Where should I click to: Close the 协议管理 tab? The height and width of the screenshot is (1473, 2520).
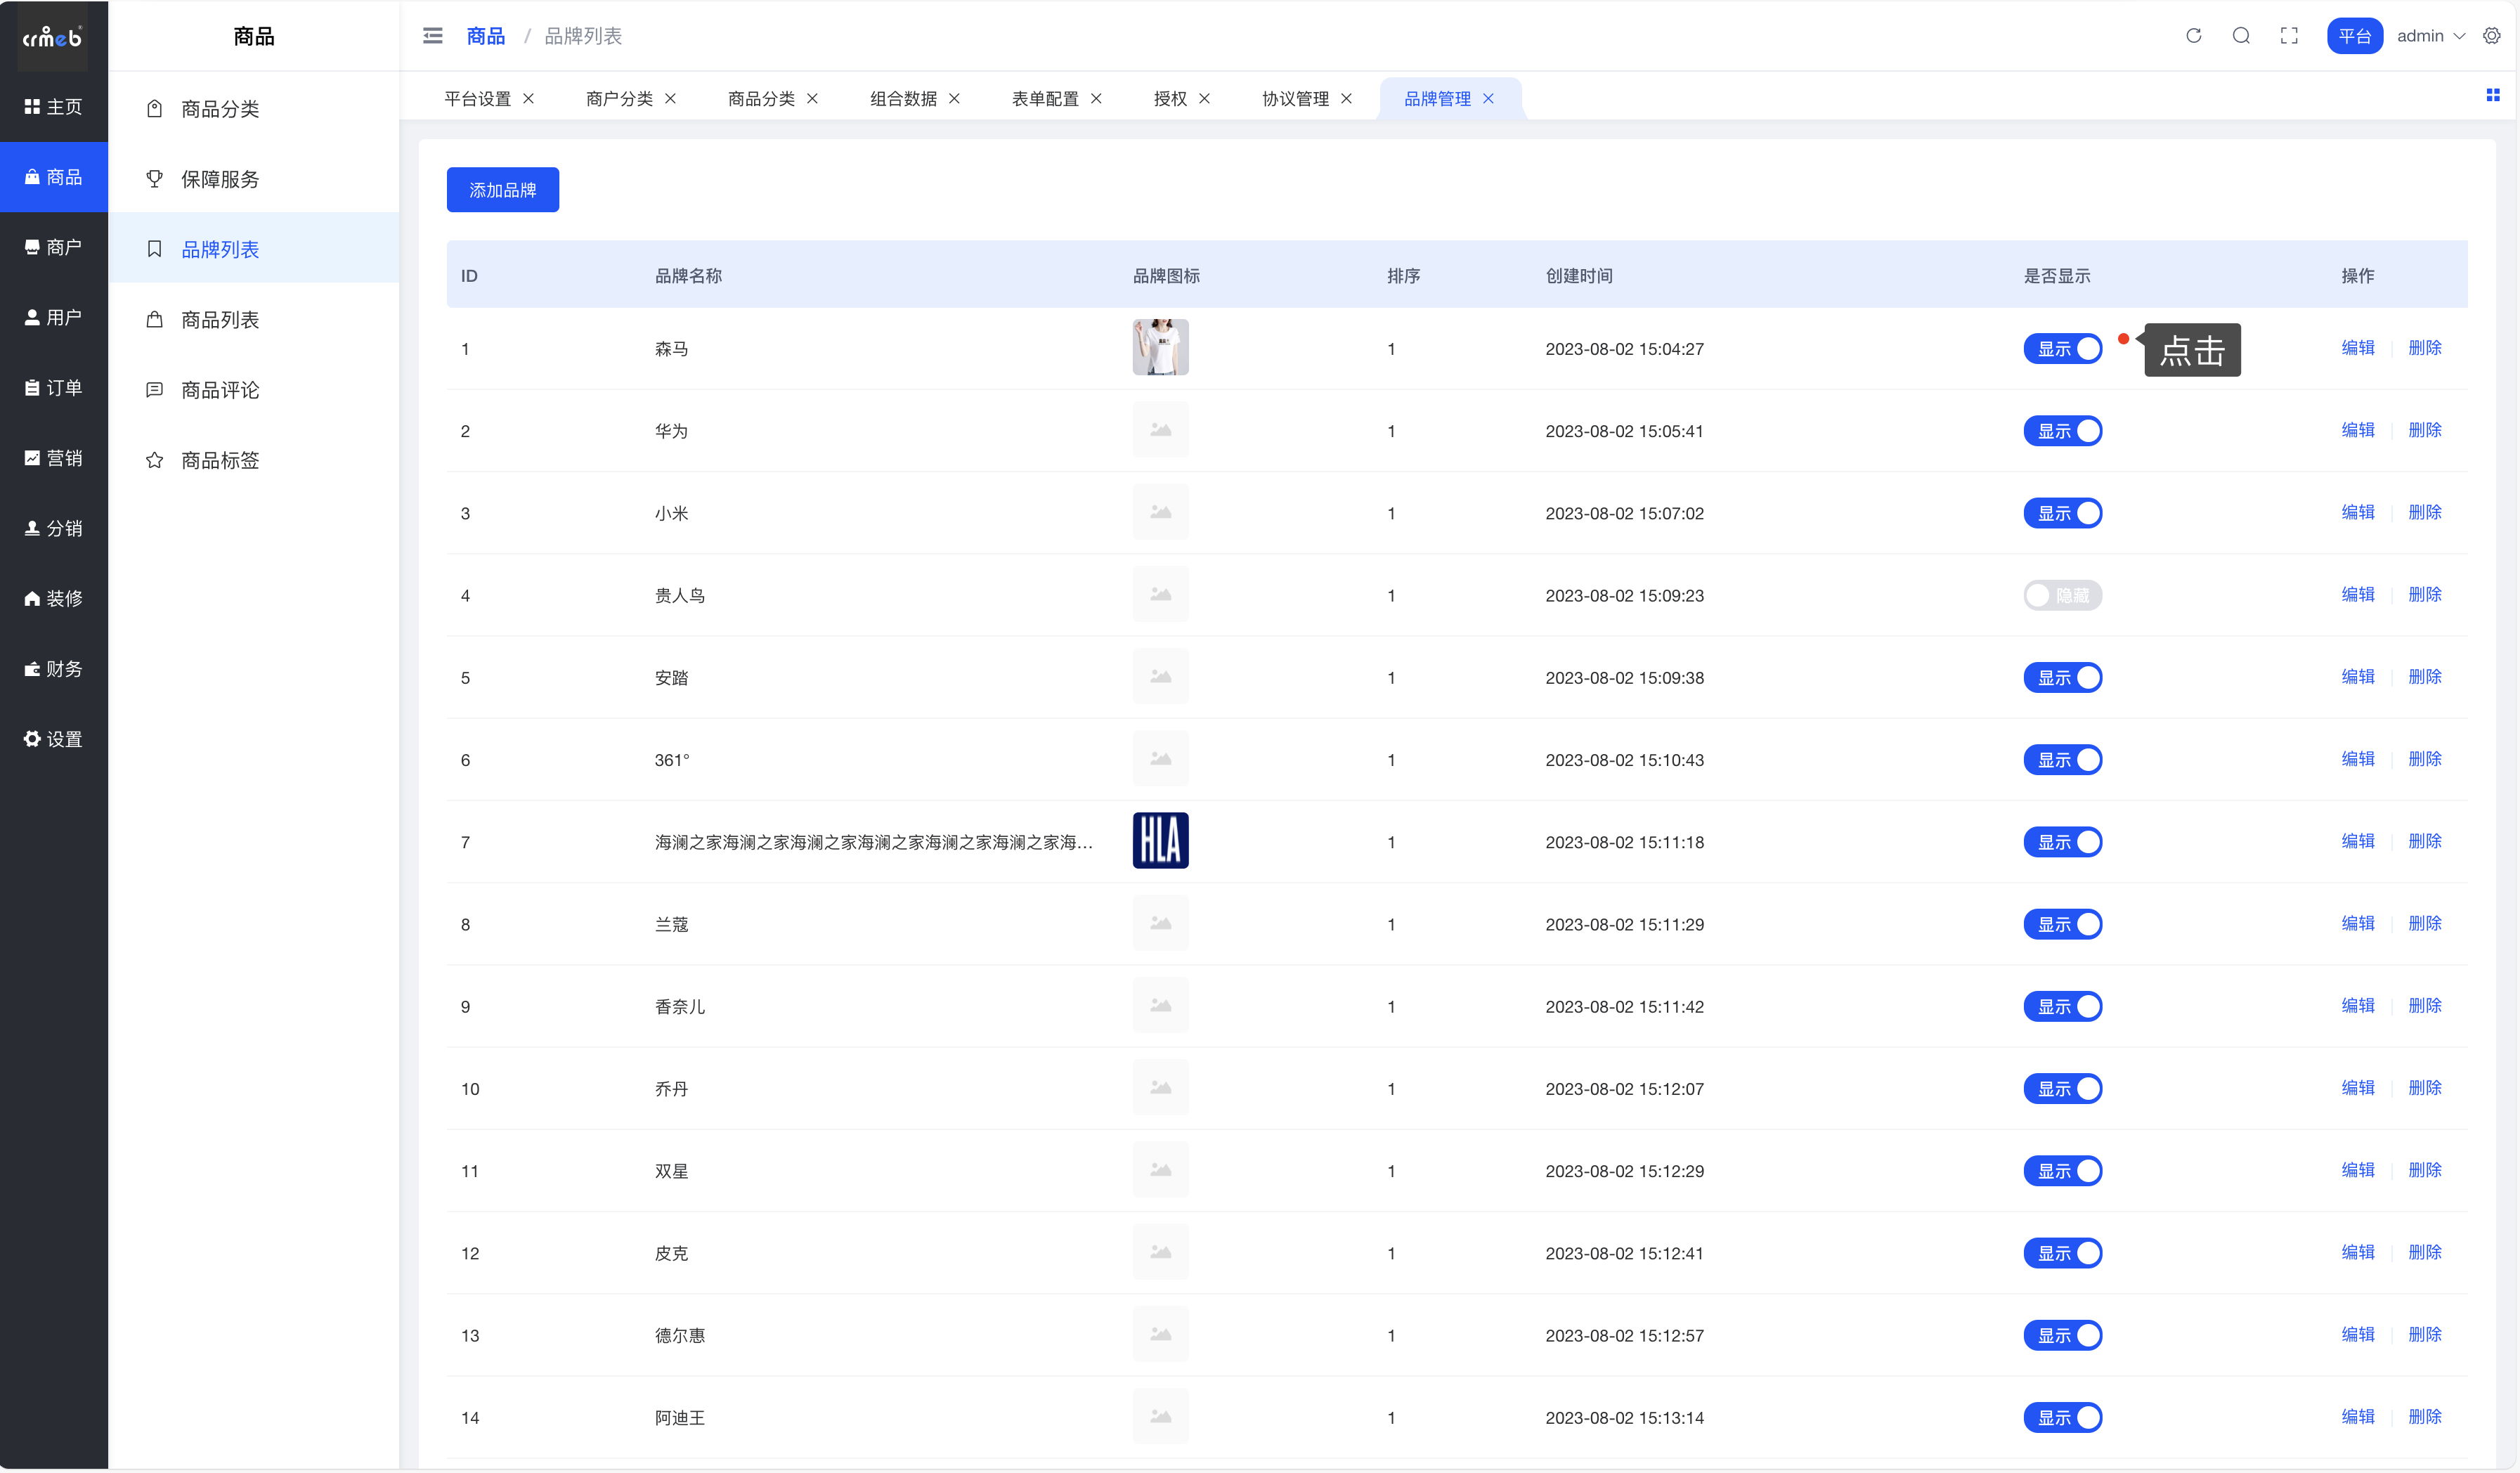click(x=1346, y=98)
